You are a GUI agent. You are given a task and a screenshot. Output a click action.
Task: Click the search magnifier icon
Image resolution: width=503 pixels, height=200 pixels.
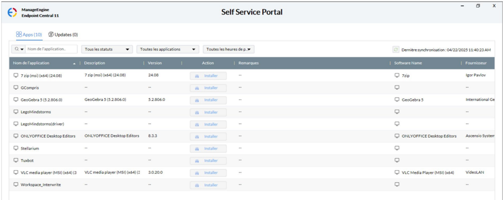tap(17, 49)
